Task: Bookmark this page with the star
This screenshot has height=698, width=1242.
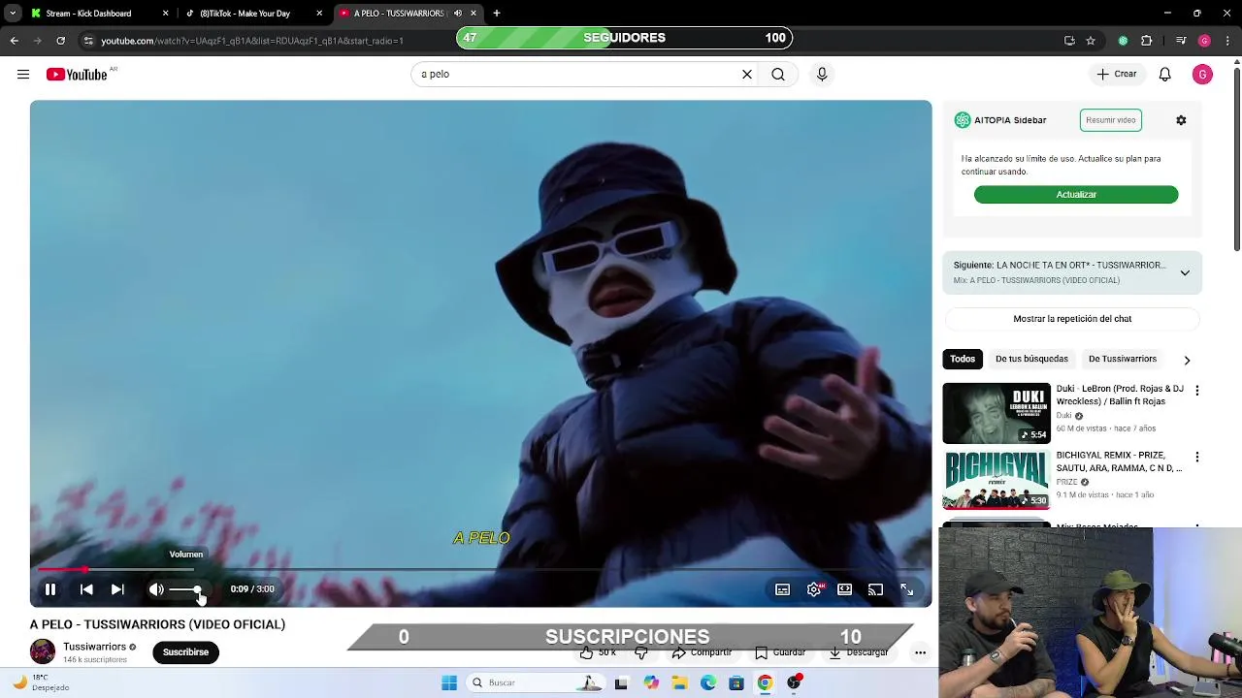Action: 1091,41
